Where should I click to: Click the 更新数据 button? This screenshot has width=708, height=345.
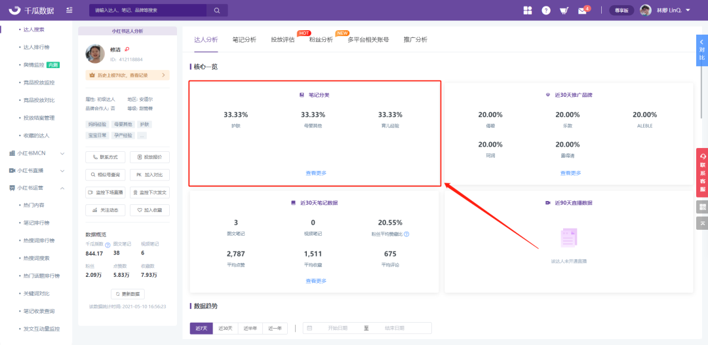tap(128, 294)
